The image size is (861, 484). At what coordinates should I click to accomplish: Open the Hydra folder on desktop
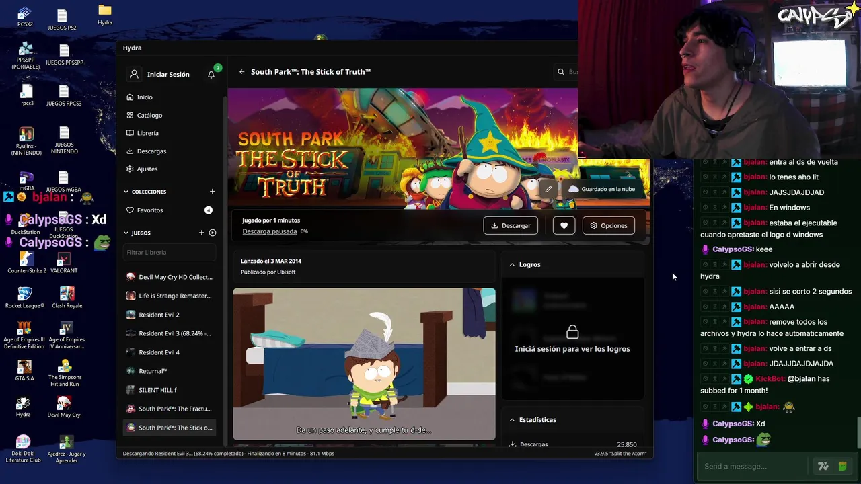click(x=104, y=15)
